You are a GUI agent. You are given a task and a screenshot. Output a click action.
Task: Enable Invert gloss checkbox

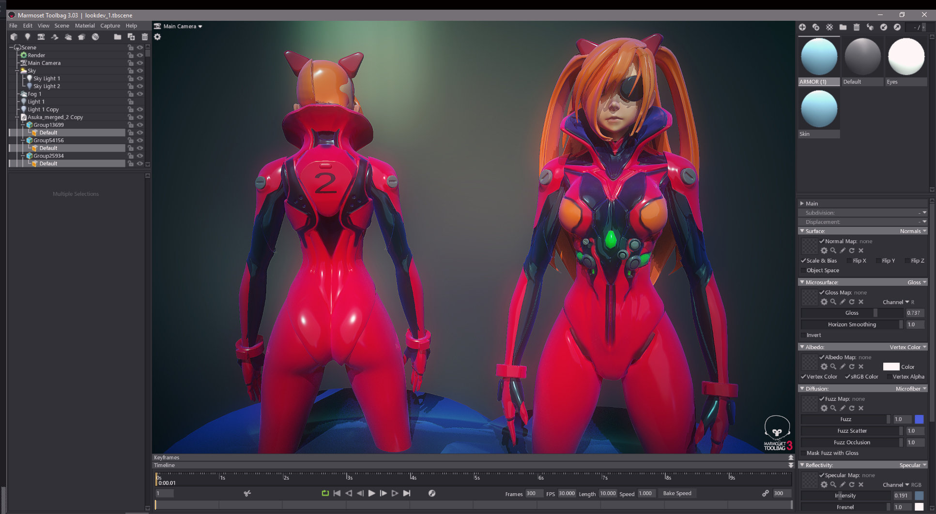803,335
